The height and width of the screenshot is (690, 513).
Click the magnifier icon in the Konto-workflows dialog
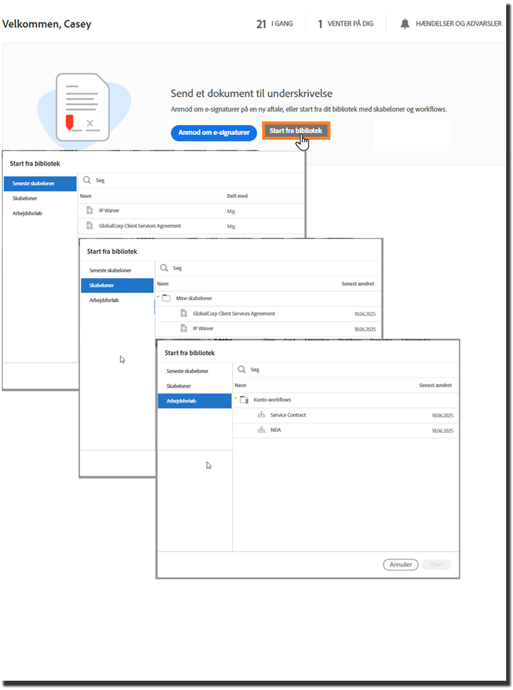click(242, 369)
